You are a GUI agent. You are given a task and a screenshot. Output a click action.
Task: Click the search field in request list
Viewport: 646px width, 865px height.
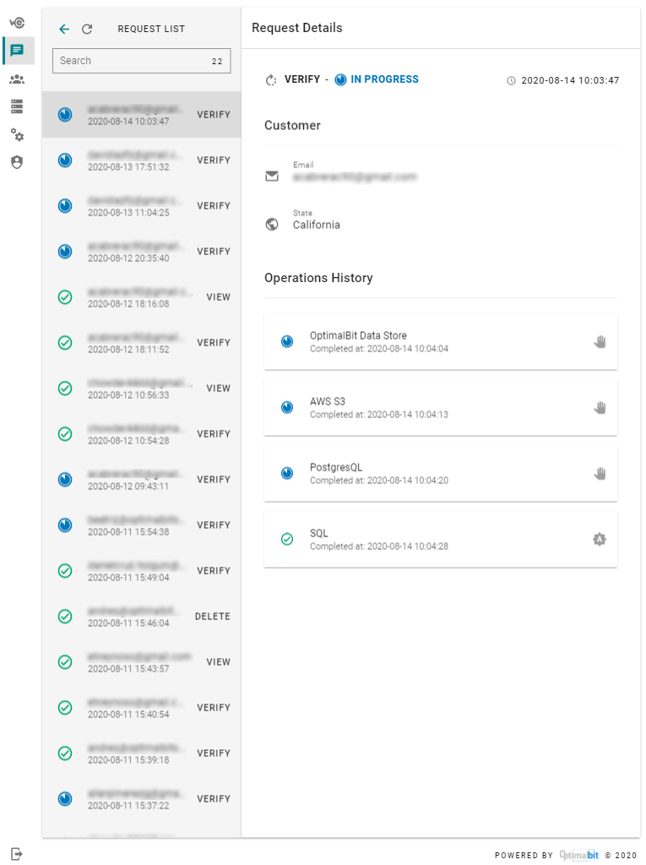(141, 61)
